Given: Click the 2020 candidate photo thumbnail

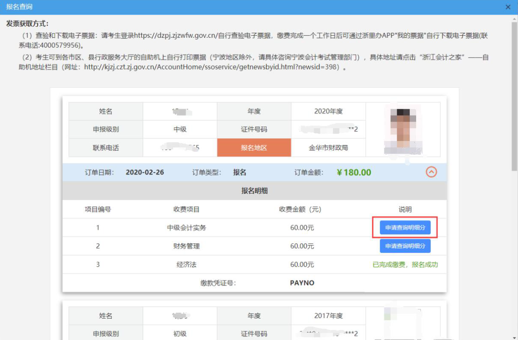Looking at the screenshot, I should (403, 129).
